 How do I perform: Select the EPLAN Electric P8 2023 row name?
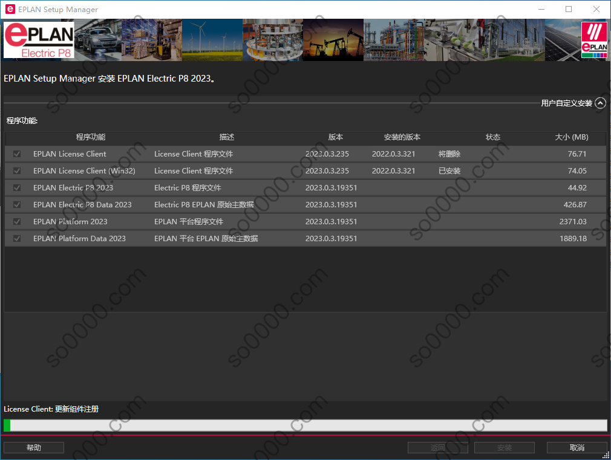point(73,188)
